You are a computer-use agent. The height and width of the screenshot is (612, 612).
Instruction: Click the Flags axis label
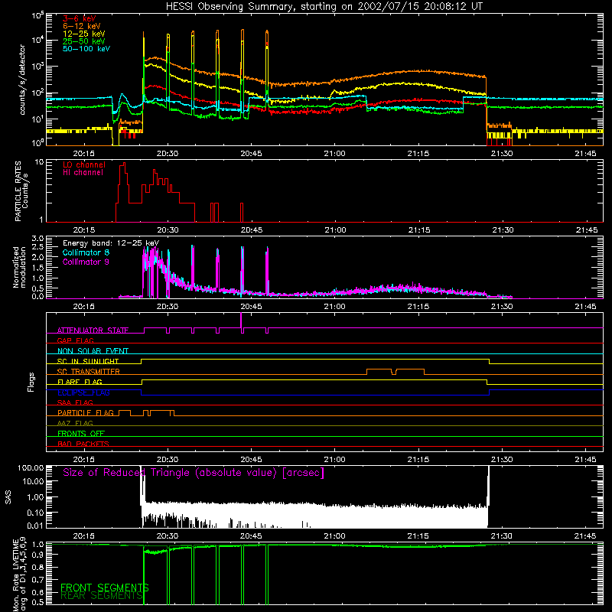pyautogui.click(x=31, y=382)
